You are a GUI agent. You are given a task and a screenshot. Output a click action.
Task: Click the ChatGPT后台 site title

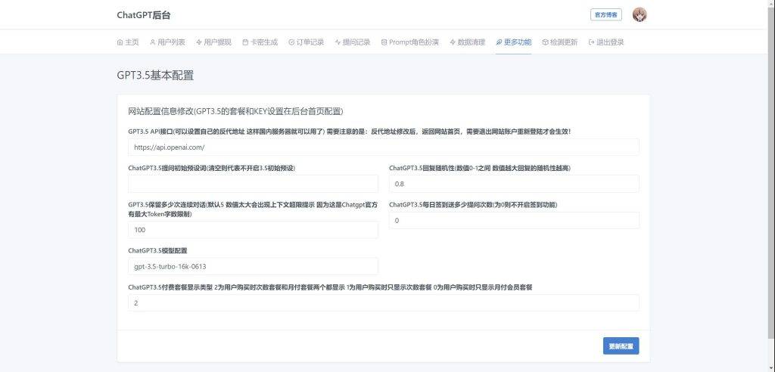click(x=144, y=15)
